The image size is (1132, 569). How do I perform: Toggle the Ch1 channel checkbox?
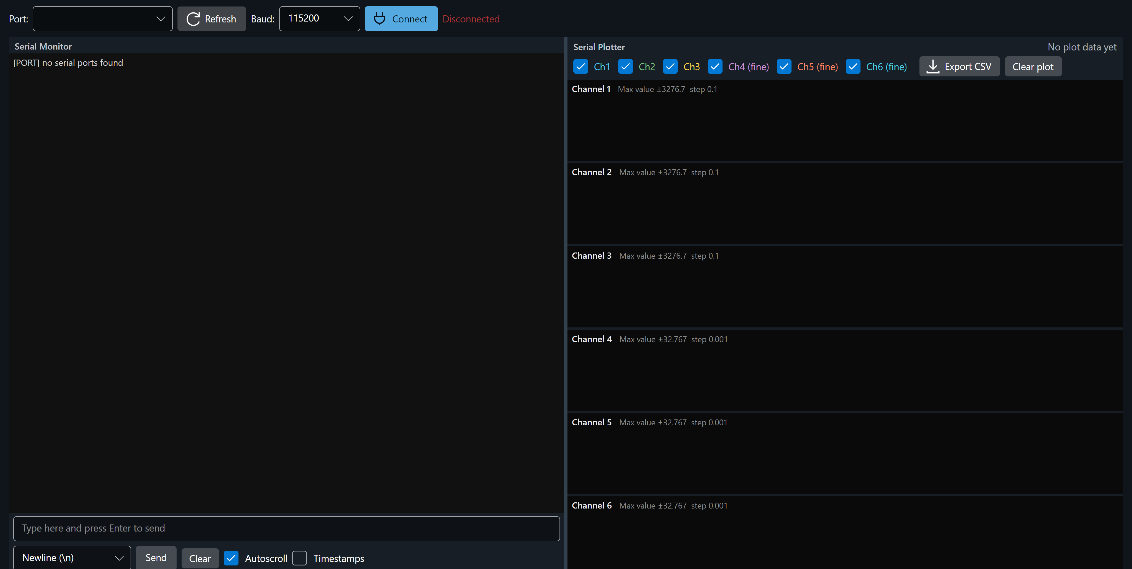tap(580, 66)
